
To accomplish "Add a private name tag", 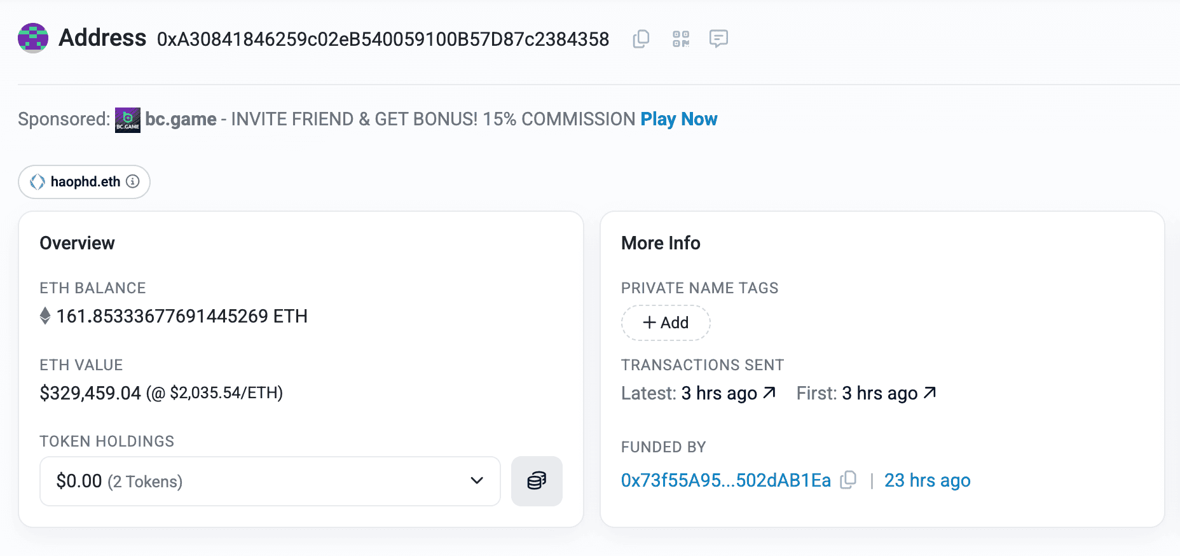I will click(x=666, y=323).
